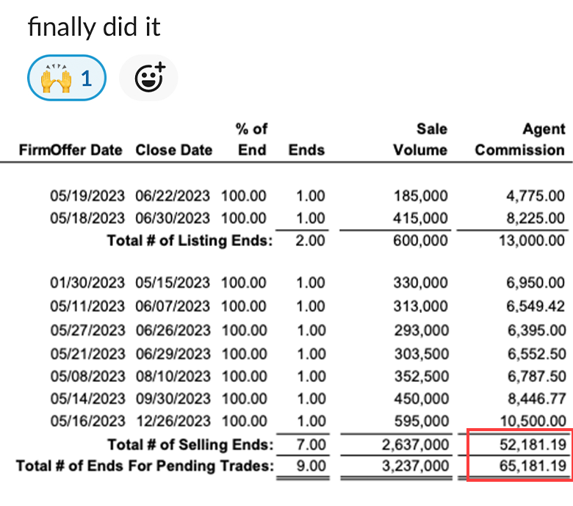The height and width of the screenshot is (506, 573).
Task: Click the Close Date column header
Action: click(x=174, y=150)
